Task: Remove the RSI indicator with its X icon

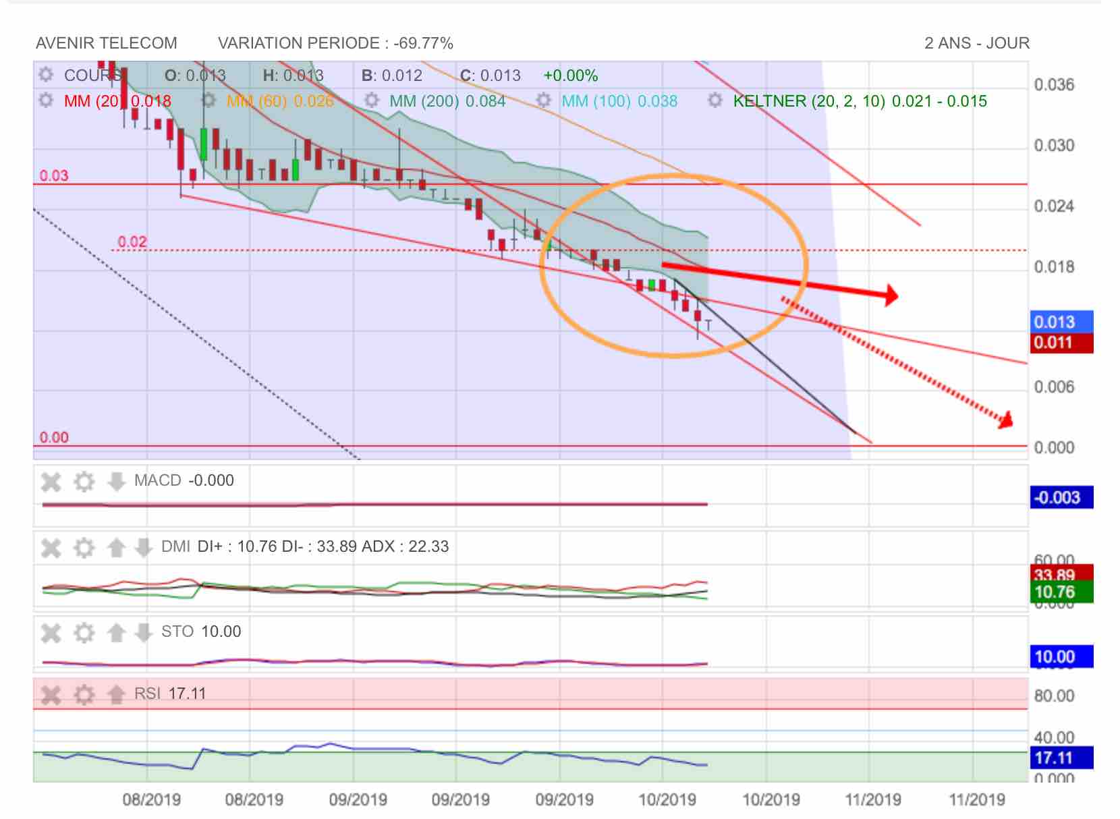Action: tap(51, 694)
